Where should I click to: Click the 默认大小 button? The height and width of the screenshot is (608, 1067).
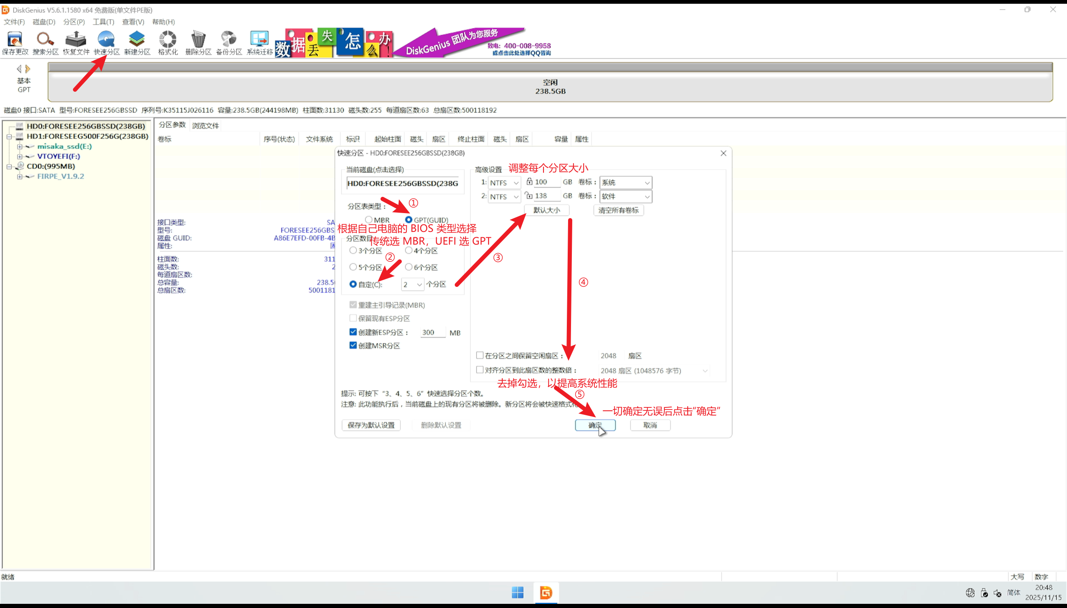pos(546,210)
